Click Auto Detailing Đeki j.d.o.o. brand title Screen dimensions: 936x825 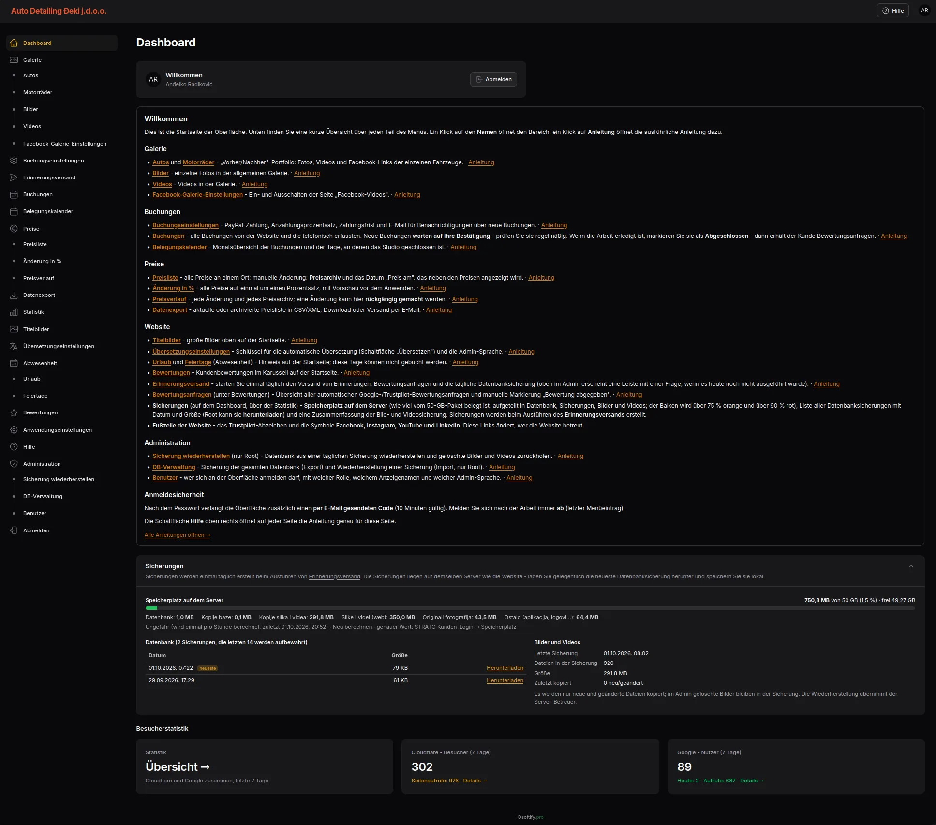pyautogui.click(x=59, y=11)
